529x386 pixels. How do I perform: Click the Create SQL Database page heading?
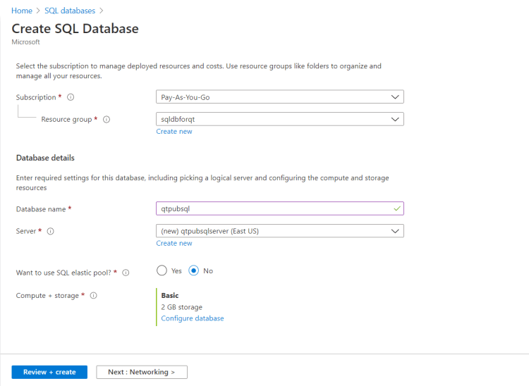[75, 29]
